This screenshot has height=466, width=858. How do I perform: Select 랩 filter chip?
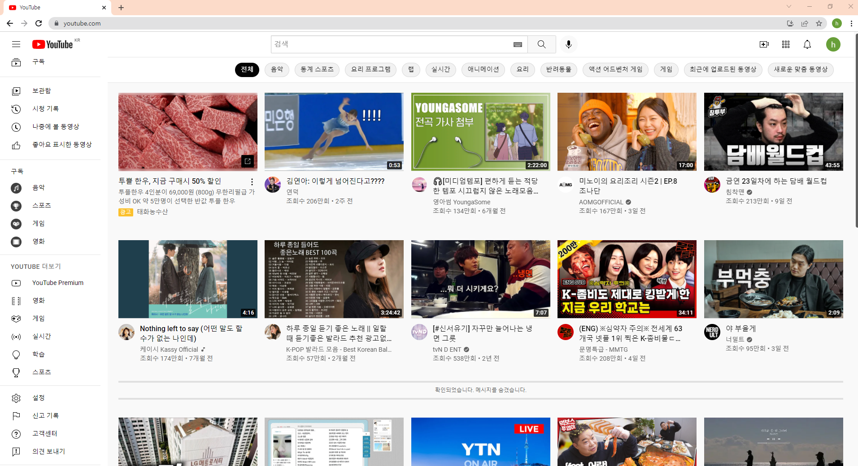click(411, 69)
